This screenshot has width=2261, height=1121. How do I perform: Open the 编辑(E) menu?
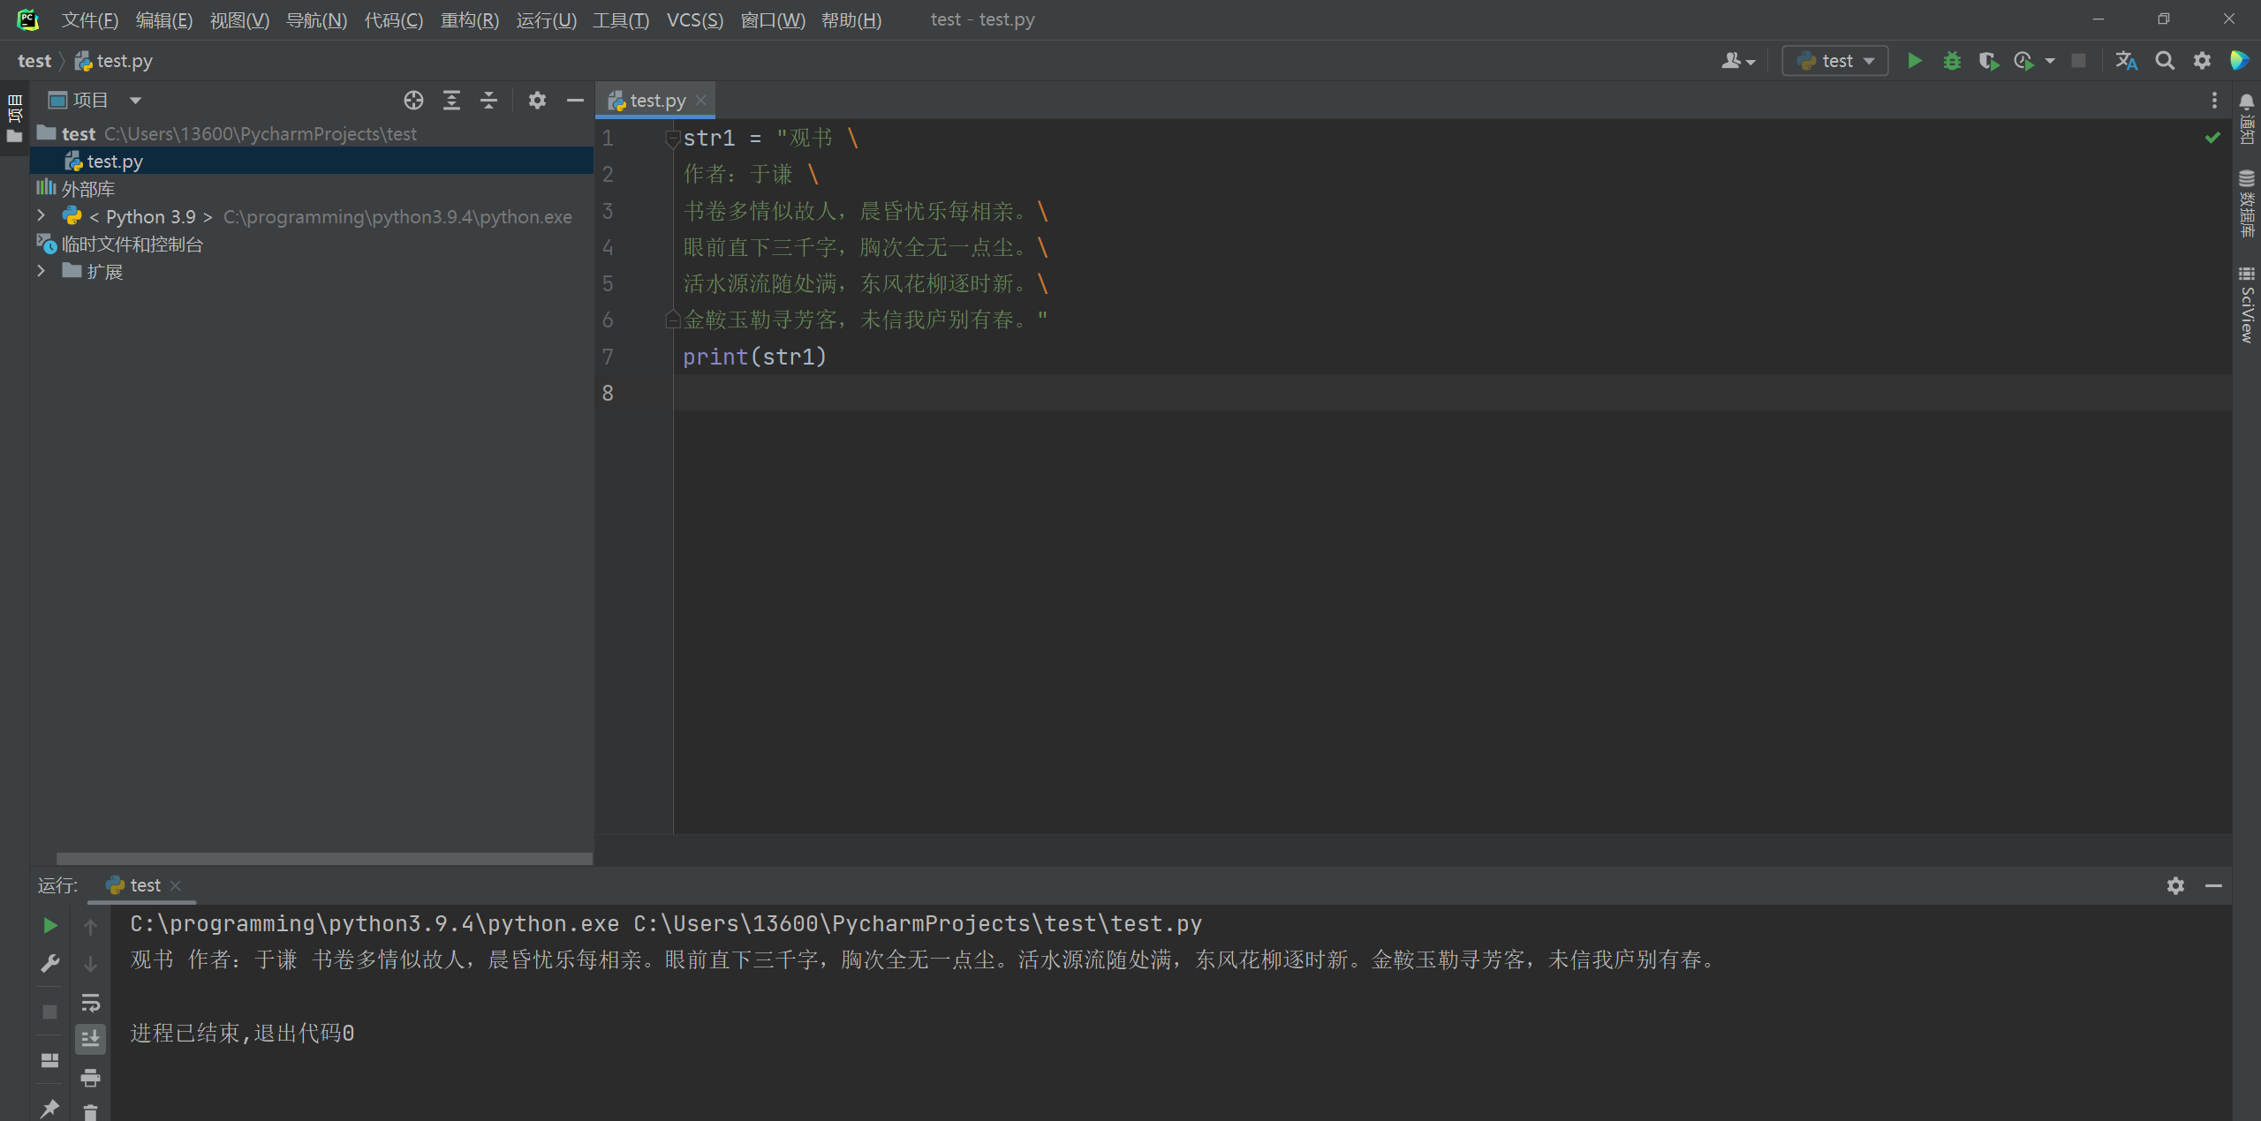click(163, 19)
